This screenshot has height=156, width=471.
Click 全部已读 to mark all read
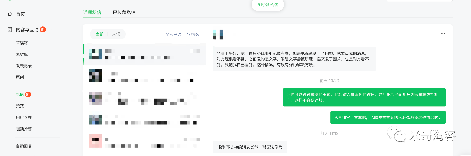(x=173, y=35)
